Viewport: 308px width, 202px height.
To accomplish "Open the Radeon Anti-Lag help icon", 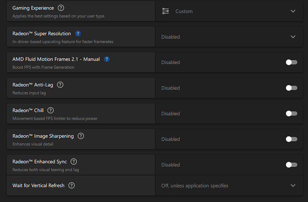I will pos(60,85).
